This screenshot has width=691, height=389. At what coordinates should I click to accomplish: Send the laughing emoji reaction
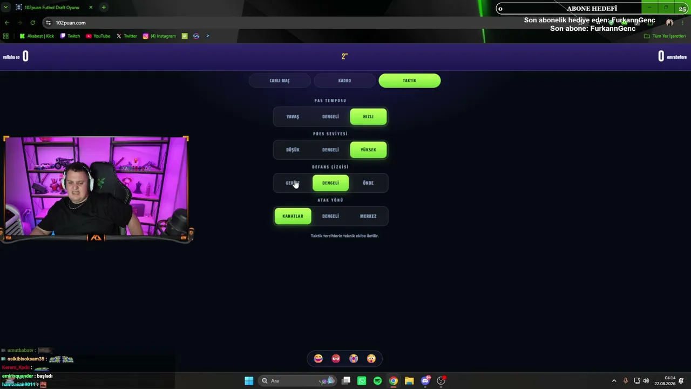(319, 359)
